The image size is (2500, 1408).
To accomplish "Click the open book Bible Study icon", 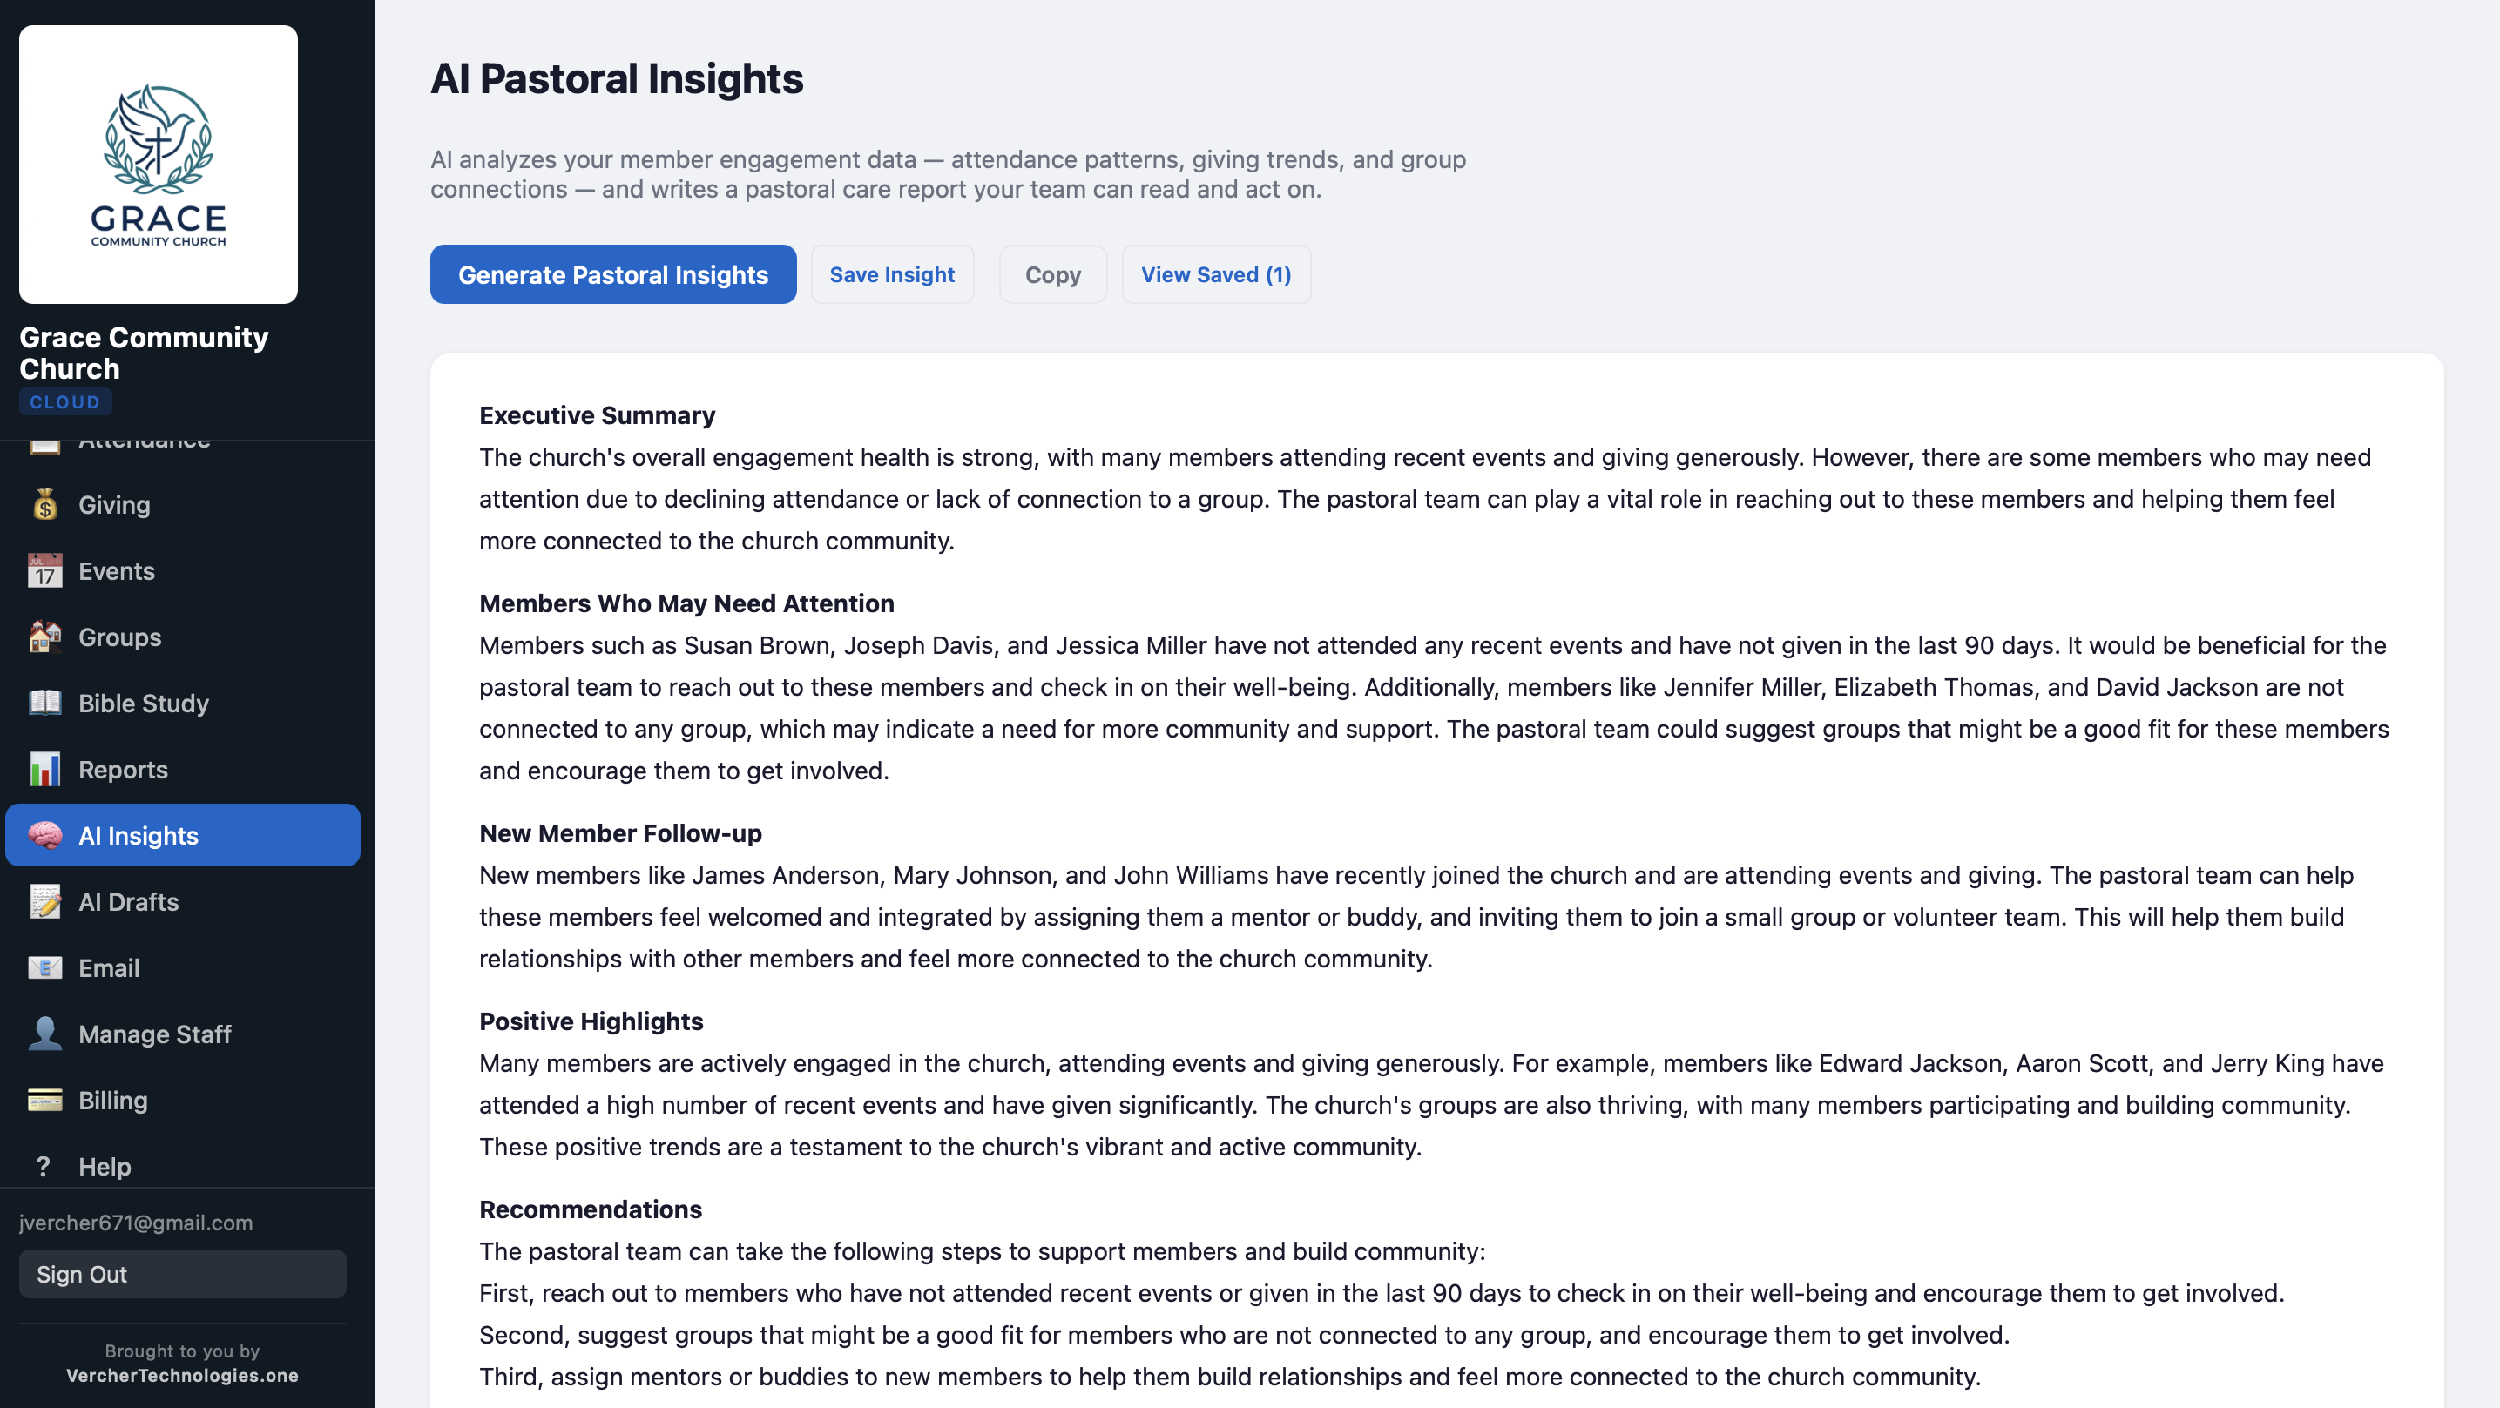I will click(x=44, y=703).
